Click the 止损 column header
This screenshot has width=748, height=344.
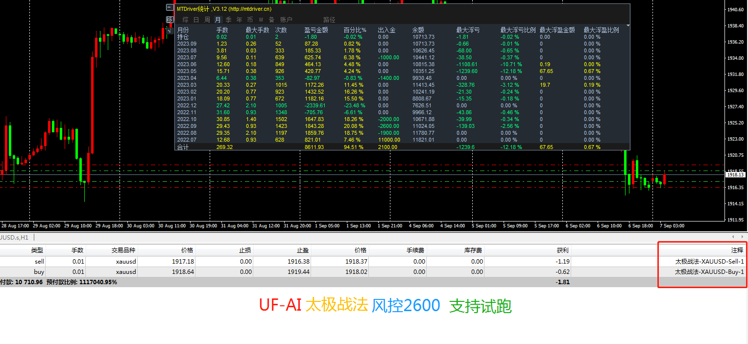[x=245, y=250]
